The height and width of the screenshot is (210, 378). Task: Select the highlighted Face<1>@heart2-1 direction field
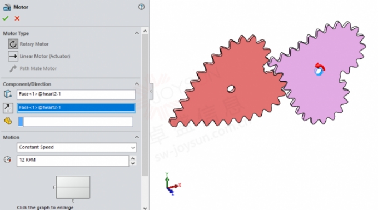point(76,108)
